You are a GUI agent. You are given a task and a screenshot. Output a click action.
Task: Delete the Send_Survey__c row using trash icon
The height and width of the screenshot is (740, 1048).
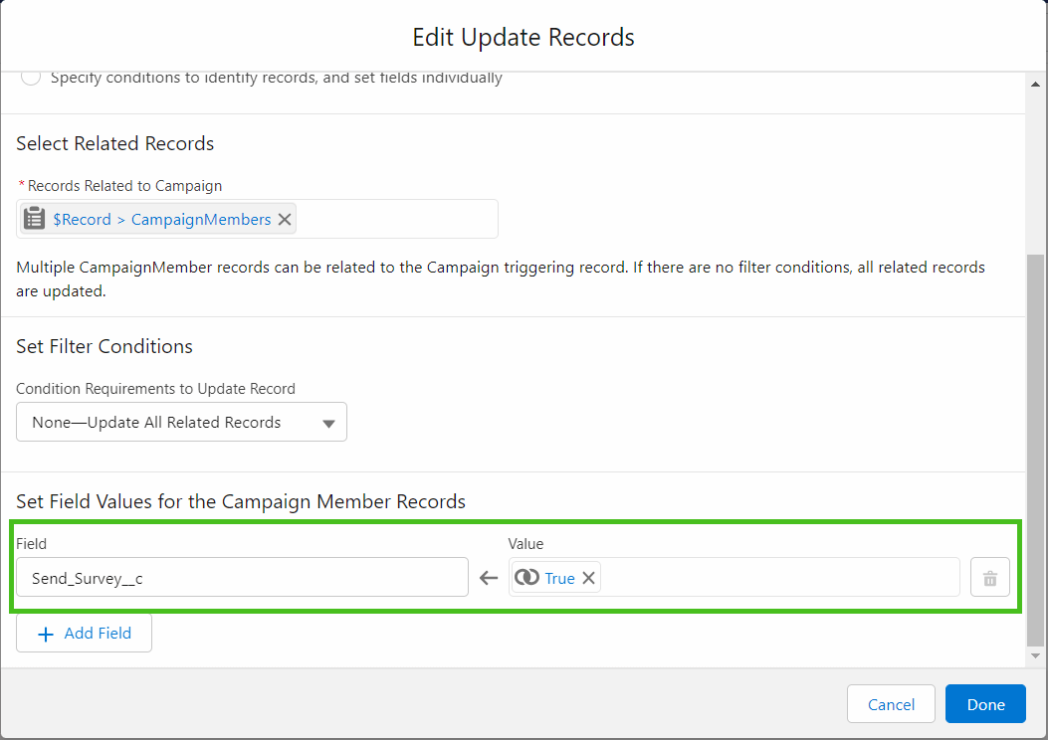tap(990, 577)
